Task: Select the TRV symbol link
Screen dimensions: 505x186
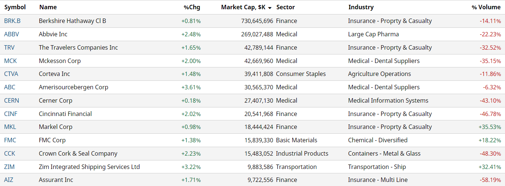Action: (x=10, y=48)
